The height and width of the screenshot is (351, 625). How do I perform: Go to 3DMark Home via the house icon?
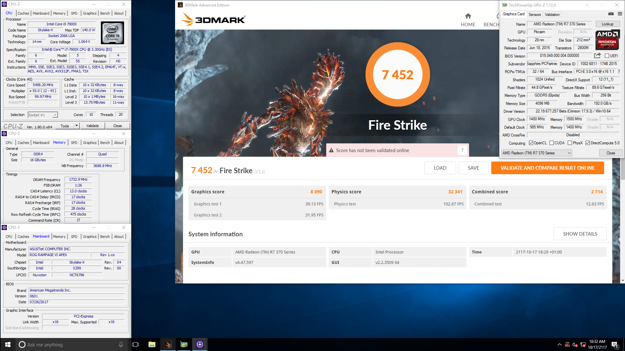tap(468, 16)
